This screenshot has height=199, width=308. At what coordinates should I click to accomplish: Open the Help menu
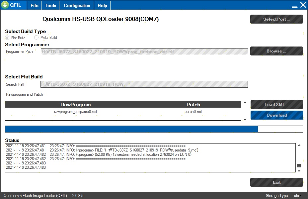point(102,5)
